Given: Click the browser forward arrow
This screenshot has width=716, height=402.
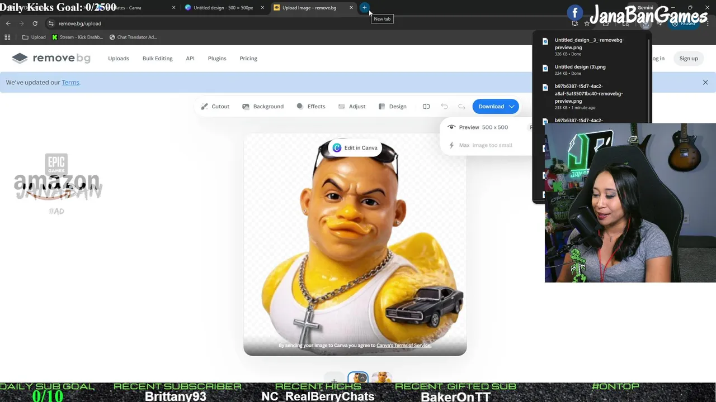Looking at the screenshot, I should click(x=21, y=23).
